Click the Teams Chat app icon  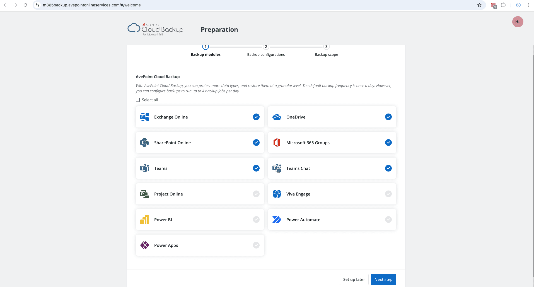[x=277, y=168]
